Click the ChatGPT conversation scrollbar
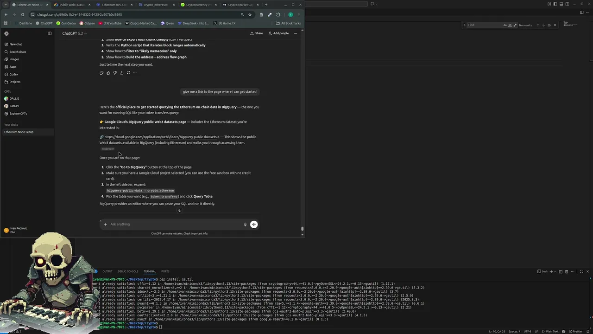This screenshot has width=593, height=334. coord(302,228)
